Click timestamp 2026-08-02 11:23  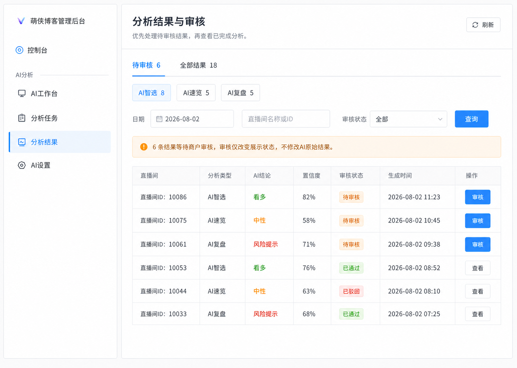point(414,197)
